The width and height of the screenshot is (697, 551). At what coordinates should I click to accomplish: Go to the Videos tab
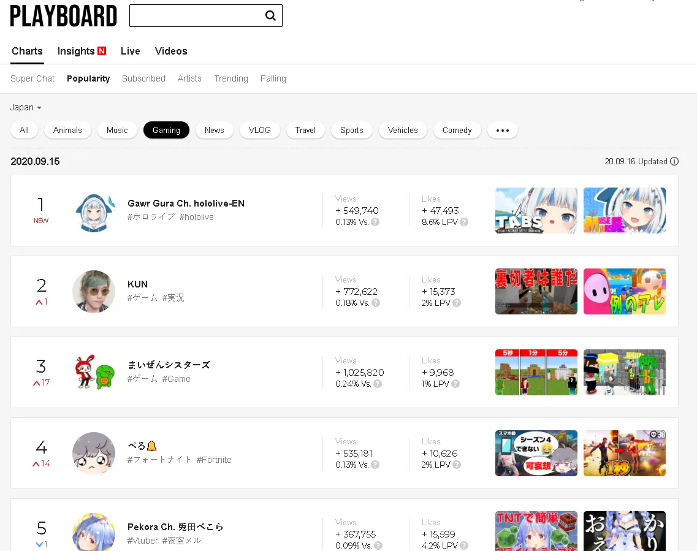(171, 51)
